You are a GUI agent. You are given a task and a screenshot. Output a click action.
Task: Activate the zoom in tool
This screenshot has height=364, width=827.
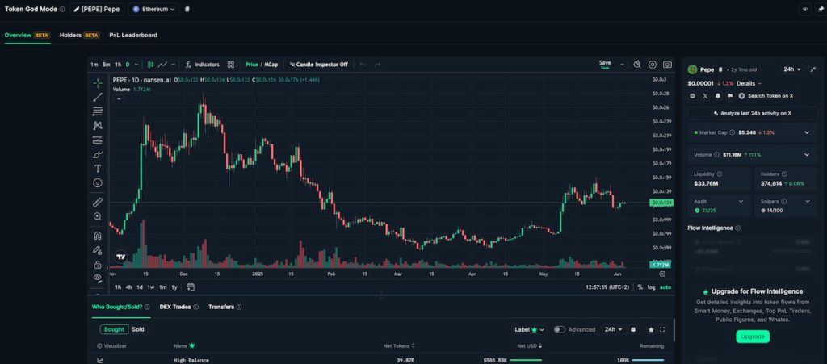98,216
